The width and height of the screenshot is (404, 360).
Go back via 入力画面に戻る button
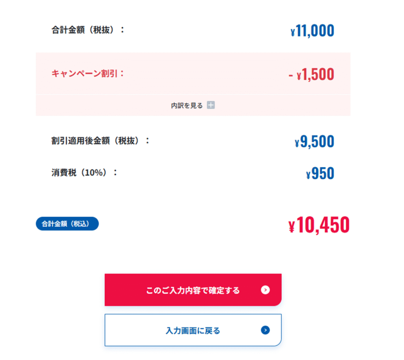pos(193,330)
